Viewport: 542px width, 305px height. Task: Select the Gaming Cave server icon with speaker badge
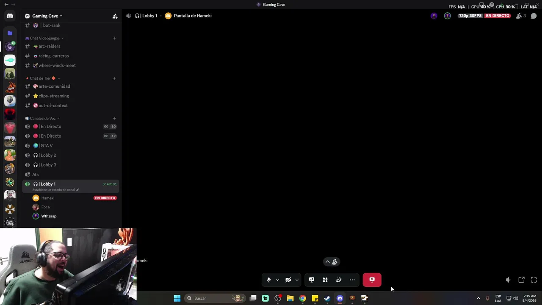[x=10, y=47]
